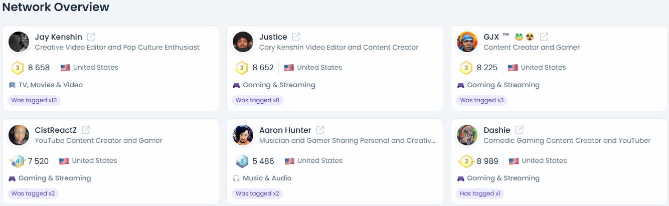Click the 'Was tagged x13' badge
This screenshot has height=206, width=669.
pos(34,100)
